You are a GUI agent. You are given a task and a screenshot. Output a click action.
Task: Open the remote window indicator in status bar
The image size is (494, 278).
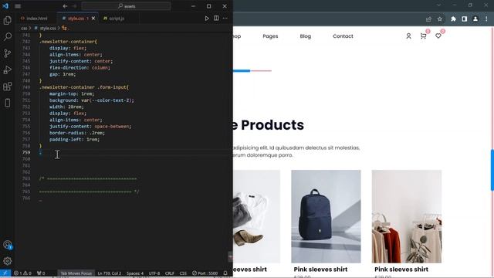click(x=5, y=273)
